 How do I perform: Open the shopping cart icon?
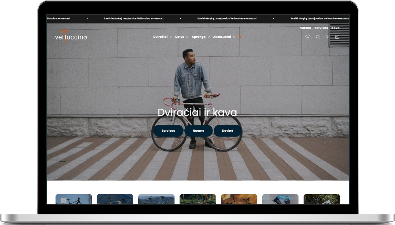[337, 37]
